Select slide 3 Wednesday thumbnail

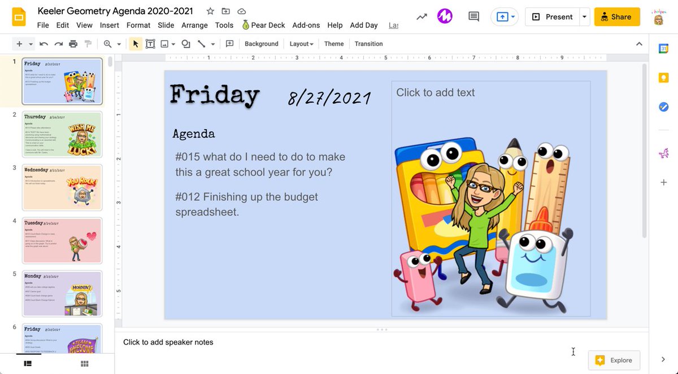pyautogui.click(x=62, y=187)
